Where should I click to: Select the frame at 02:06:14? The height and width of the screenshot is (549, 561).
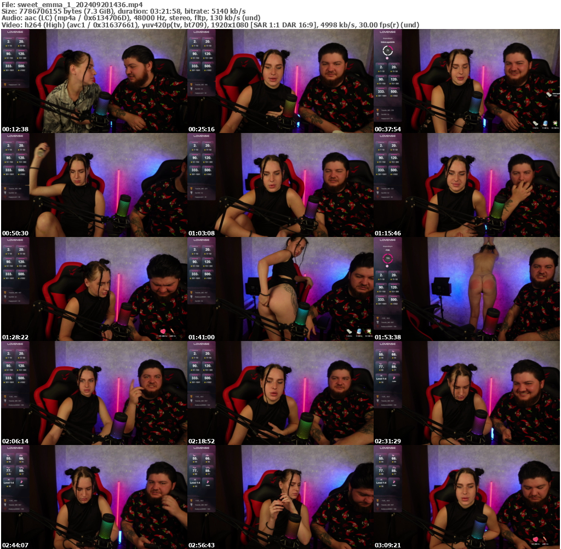point(94,392)
